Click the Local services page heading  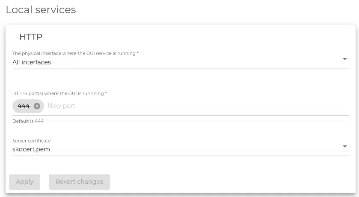[x=41, y=10]
